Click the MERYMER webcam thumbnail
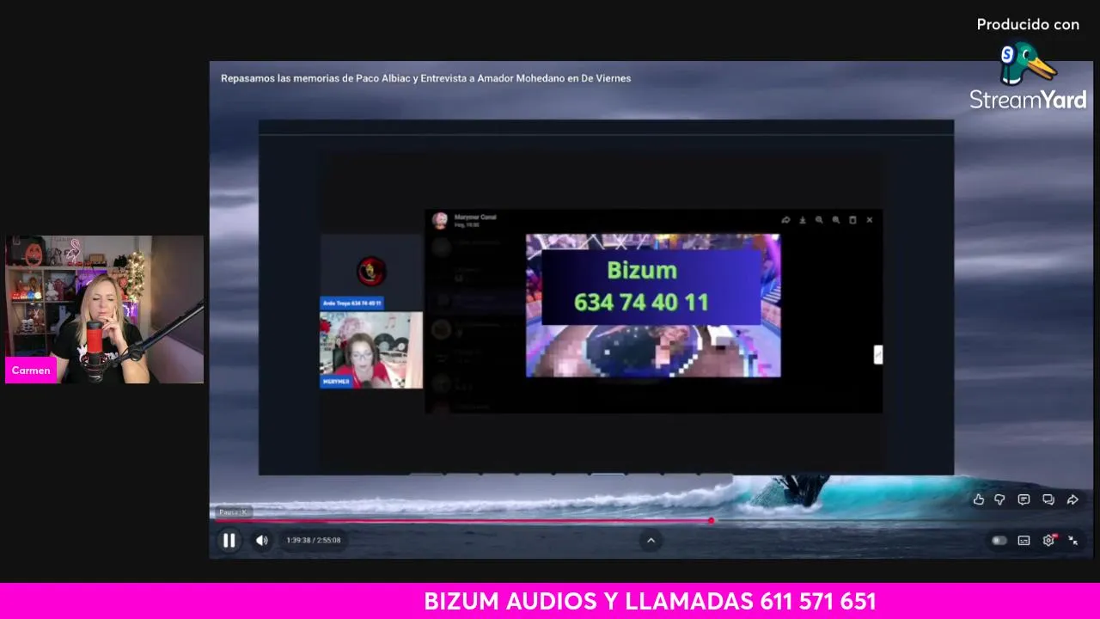 click(371, 350)
